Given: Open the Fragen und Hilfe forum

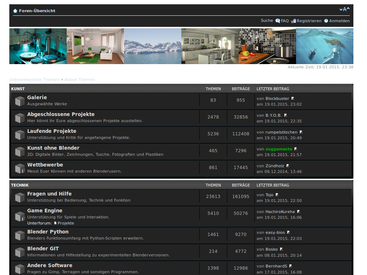Looking at the screenshot, I should click(x=49, y=194).
